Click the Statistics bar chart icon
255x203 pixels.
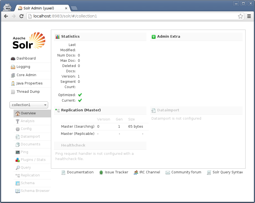[x=58, y=37]
